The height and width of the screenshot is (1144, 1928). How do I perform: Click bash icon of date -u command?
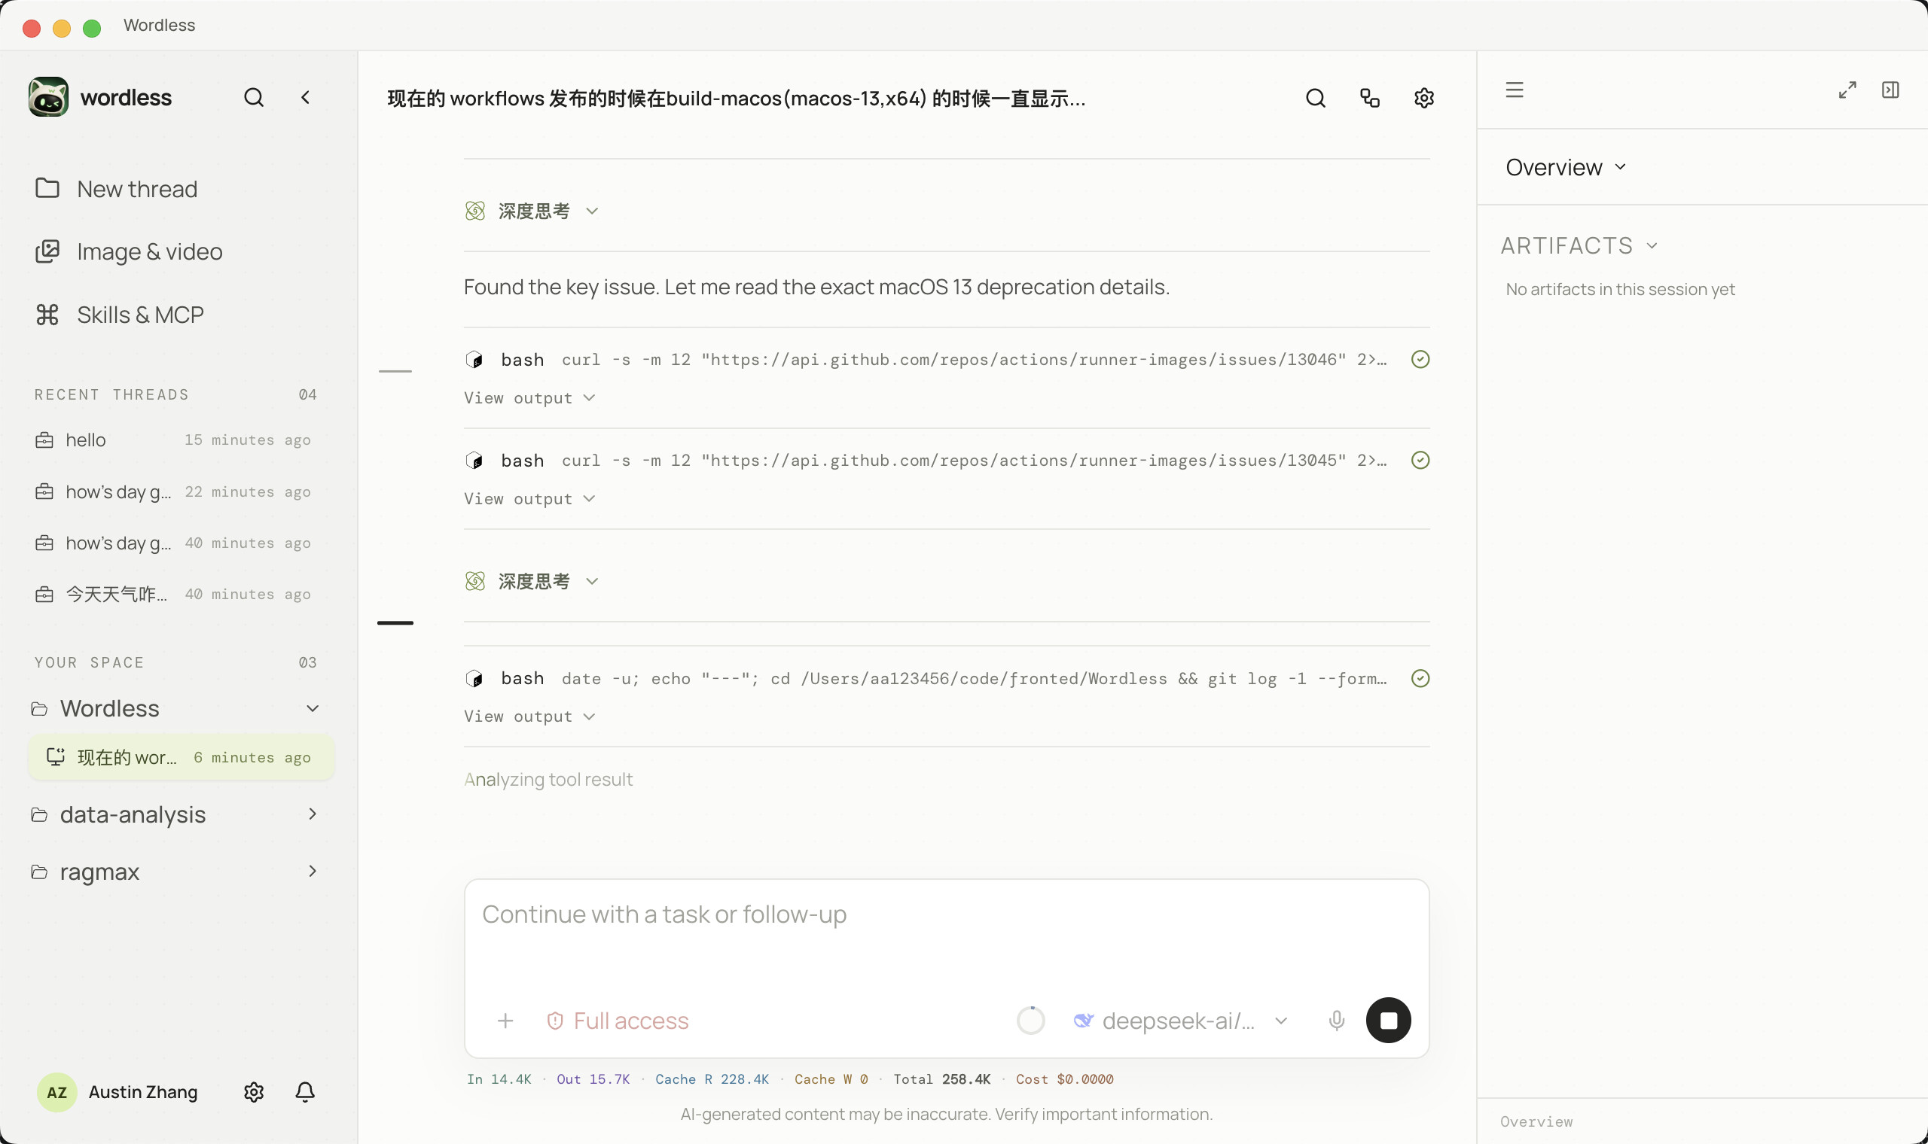pyautogui.click(x=474, y=679)
